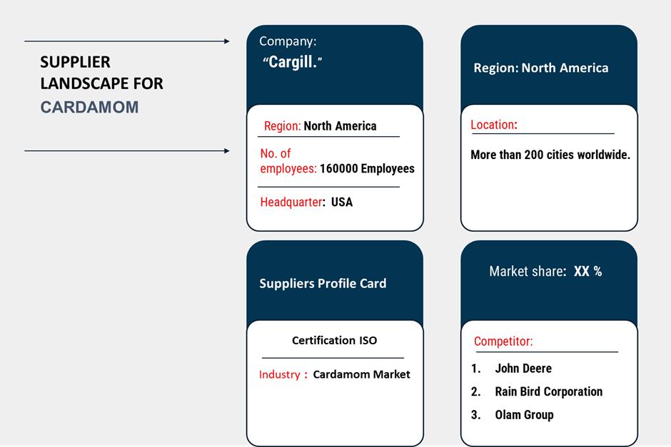Click 'John Deere' in competitor list

523,369
